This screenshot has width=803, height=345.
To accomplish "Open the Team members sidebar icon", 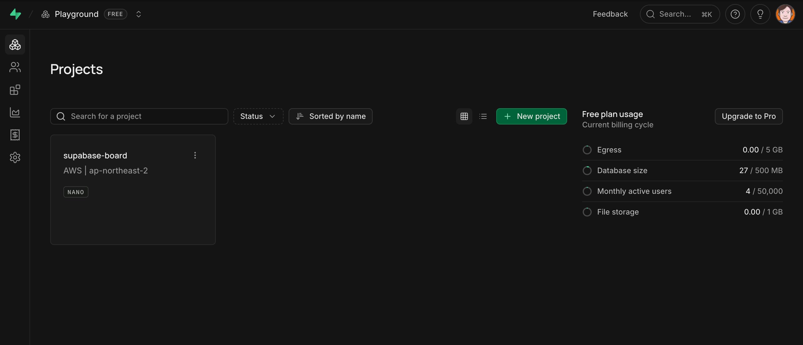I will pos(15,67).
